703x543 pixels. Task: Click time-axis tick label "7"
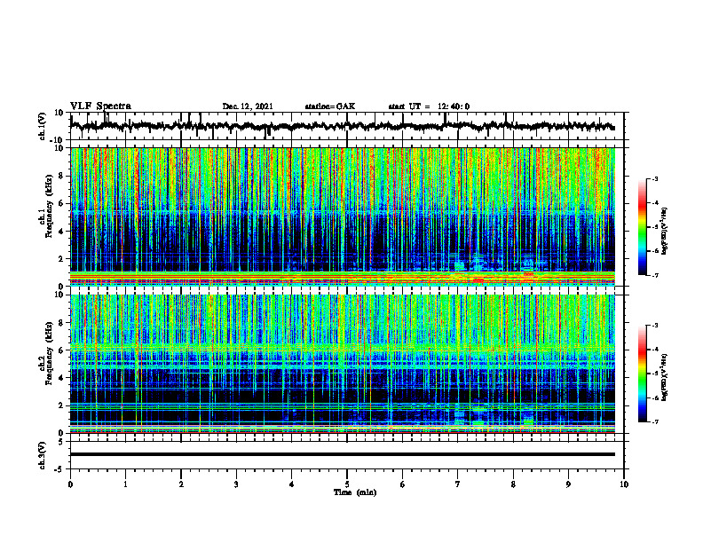pyautogui.click(x=458, y=484)
